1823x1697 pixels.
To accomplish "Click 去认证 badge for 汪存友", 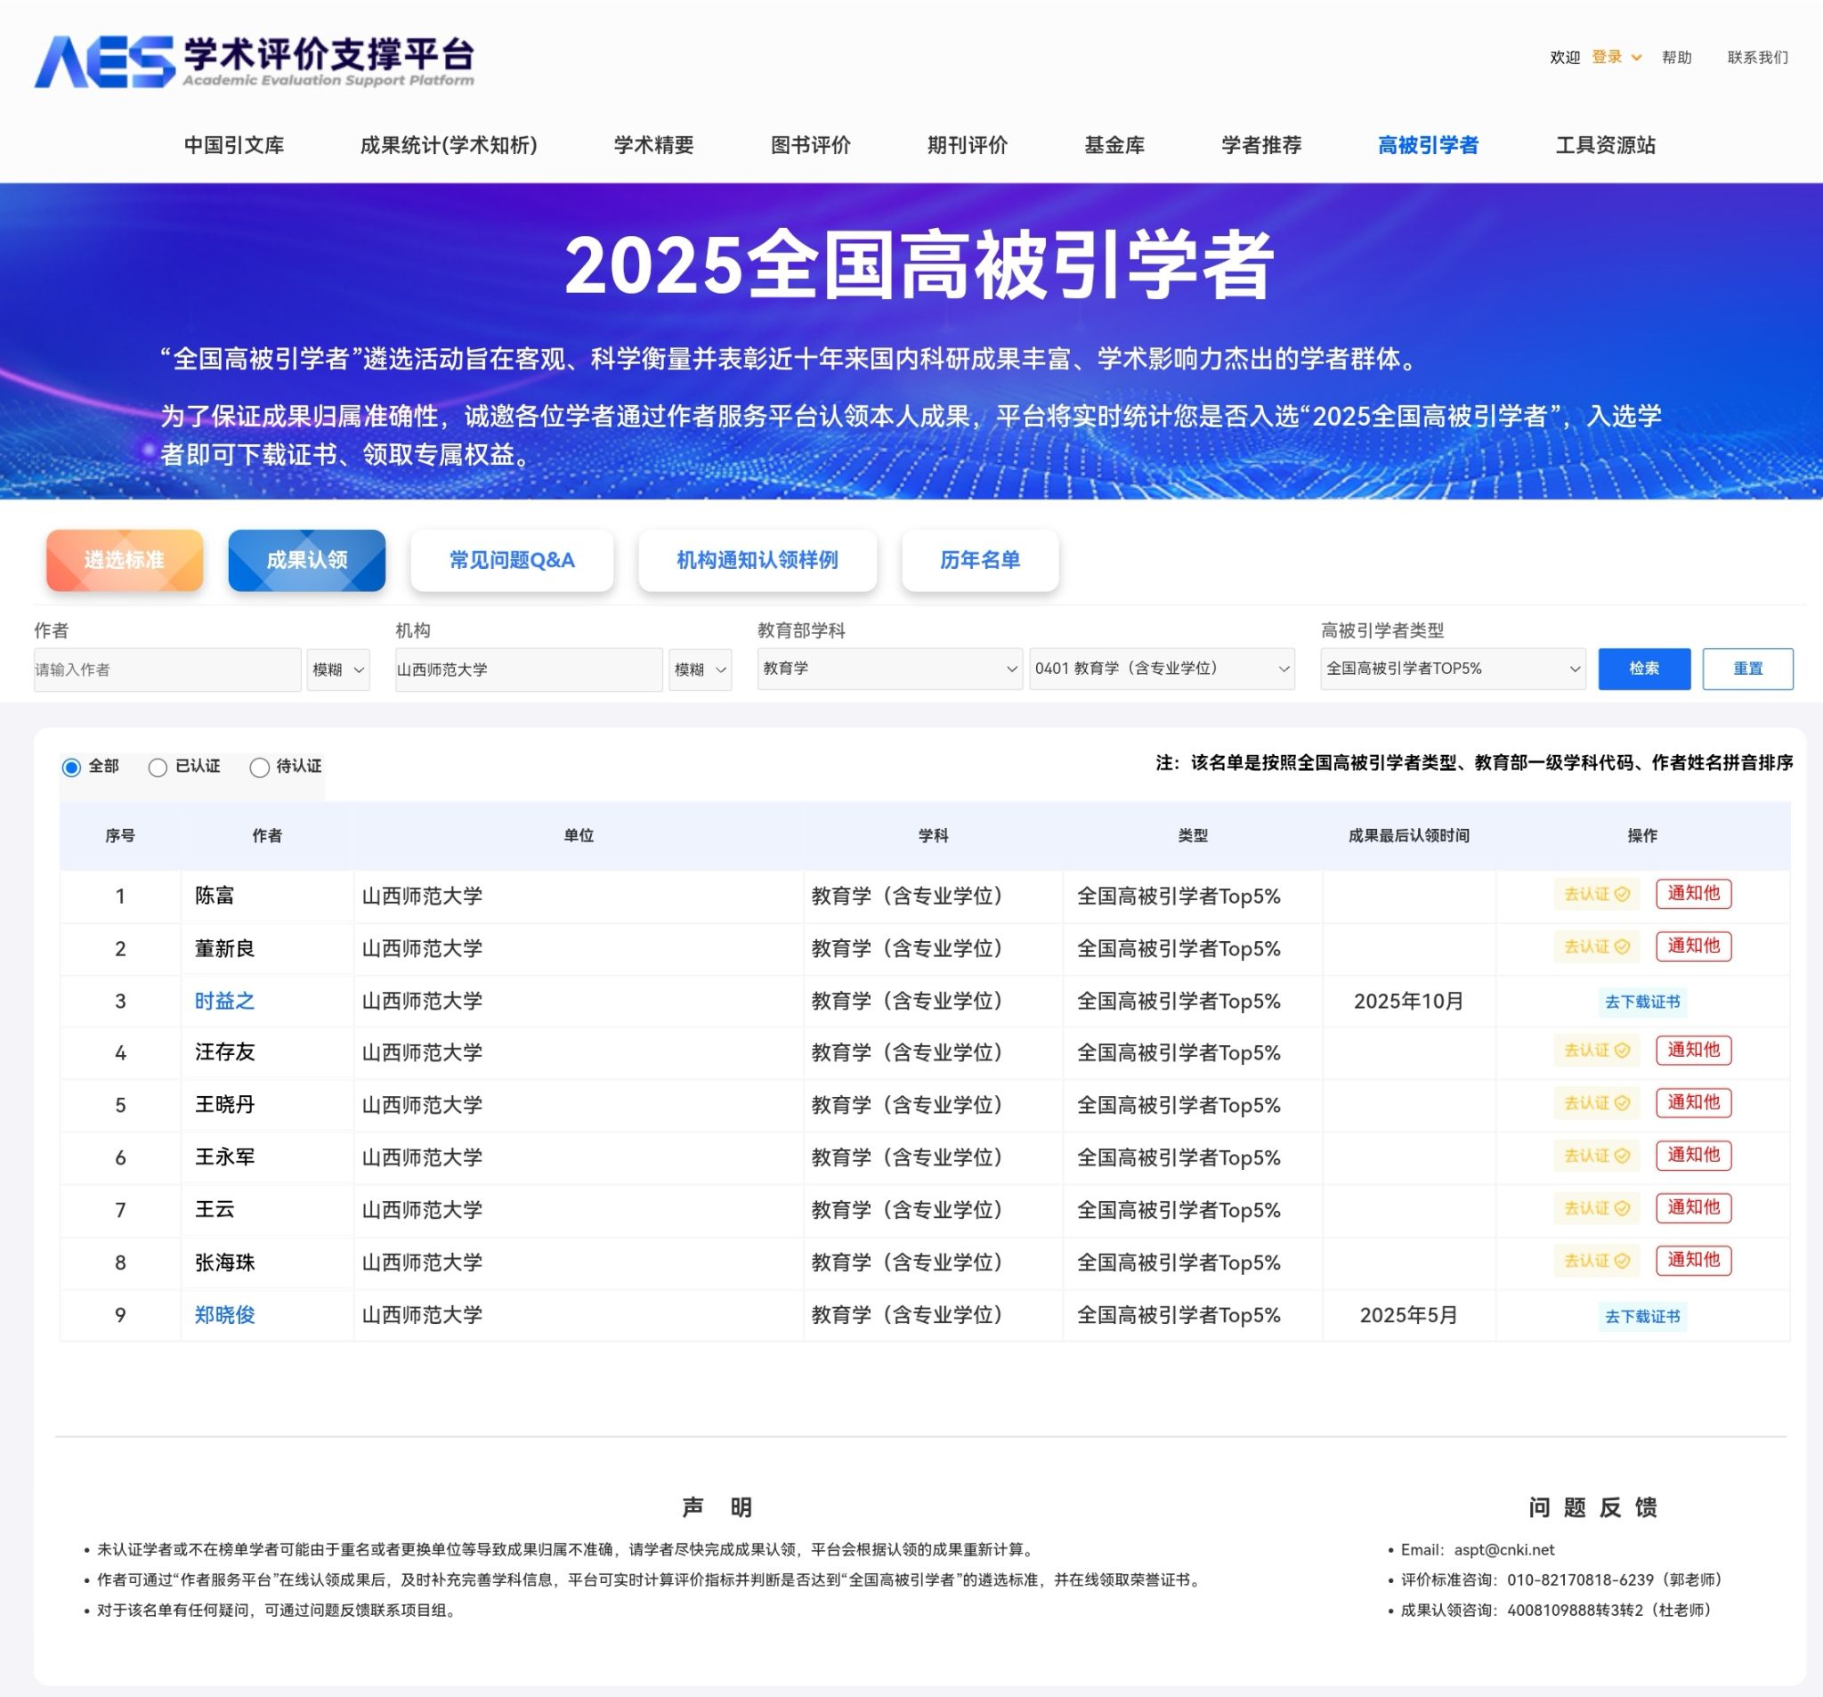I will tap(1596, 1051).
